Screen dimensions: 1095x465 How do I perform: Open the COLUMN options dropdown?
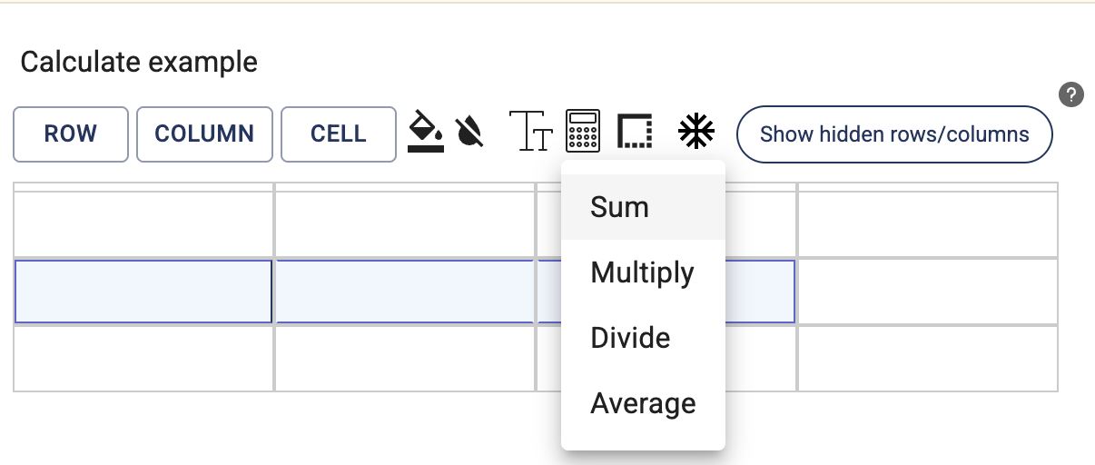tap(204, 134)
